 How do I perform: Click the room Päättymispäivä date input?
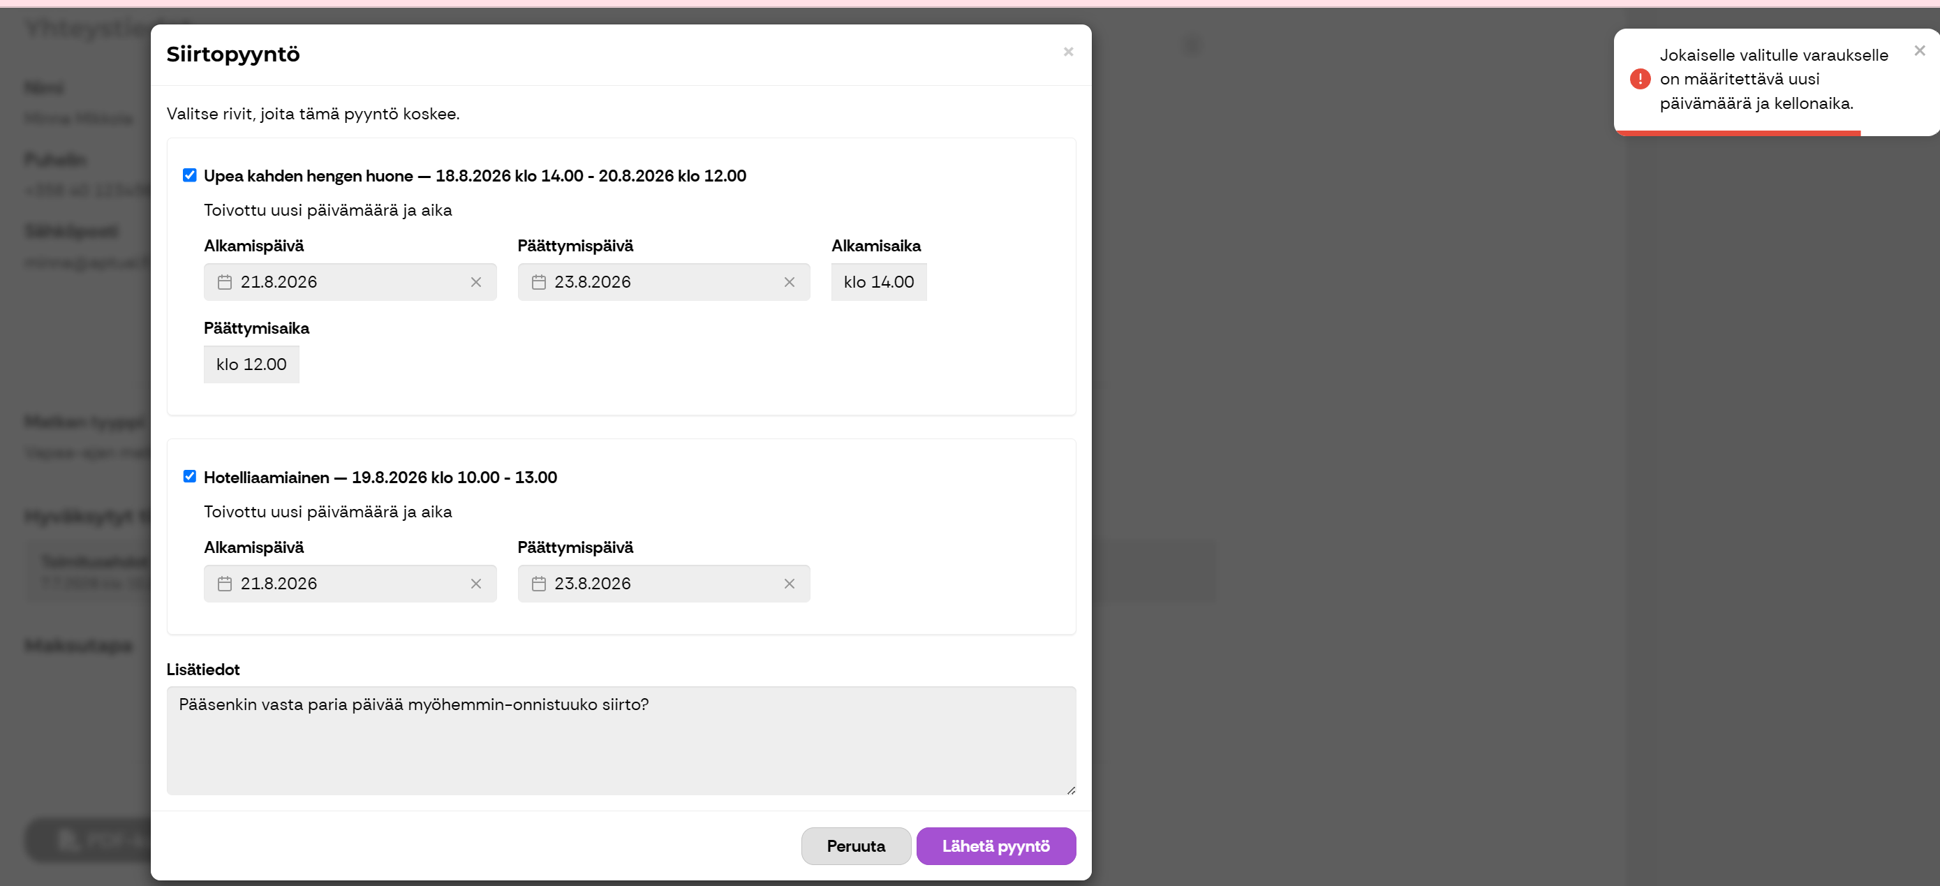663,282
